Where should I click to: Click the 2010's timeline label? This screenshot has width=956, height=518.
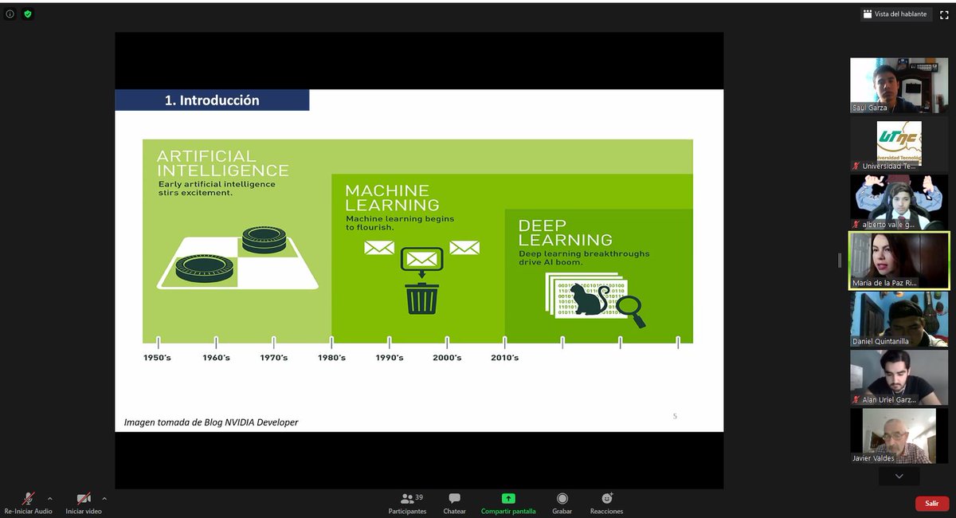504,358
